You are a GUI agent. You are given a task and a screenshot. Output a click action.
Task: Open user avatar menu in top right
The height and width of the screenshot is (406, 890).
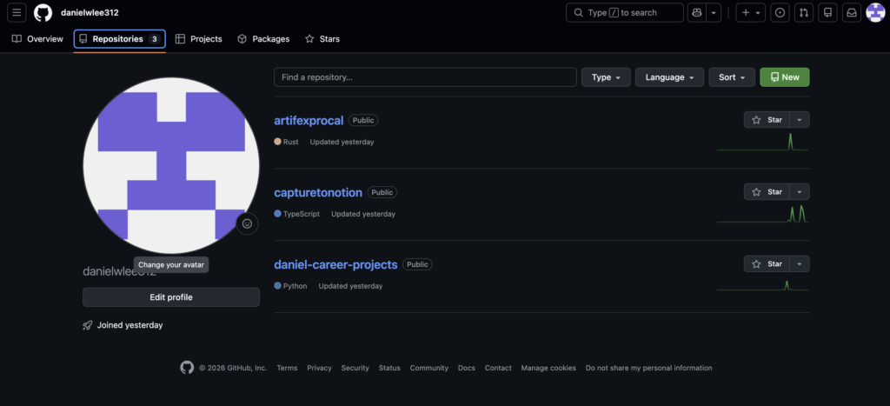point(875,12)
